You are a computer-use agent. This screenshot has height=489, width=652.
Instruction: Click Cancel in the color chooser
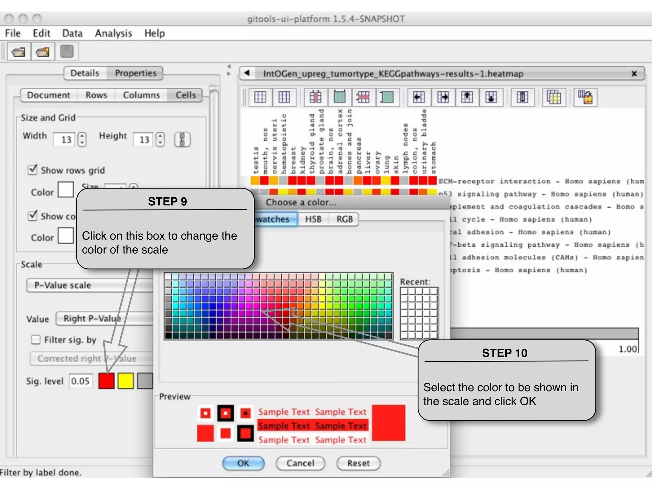(300, 463)
